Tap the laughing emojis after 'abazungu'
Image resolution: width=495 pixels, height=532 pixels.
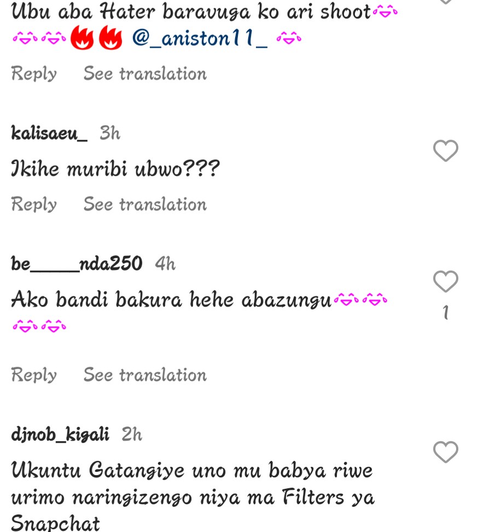click(x=360, y=300)
